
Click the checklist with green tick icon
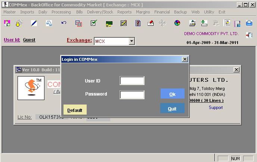94,23
